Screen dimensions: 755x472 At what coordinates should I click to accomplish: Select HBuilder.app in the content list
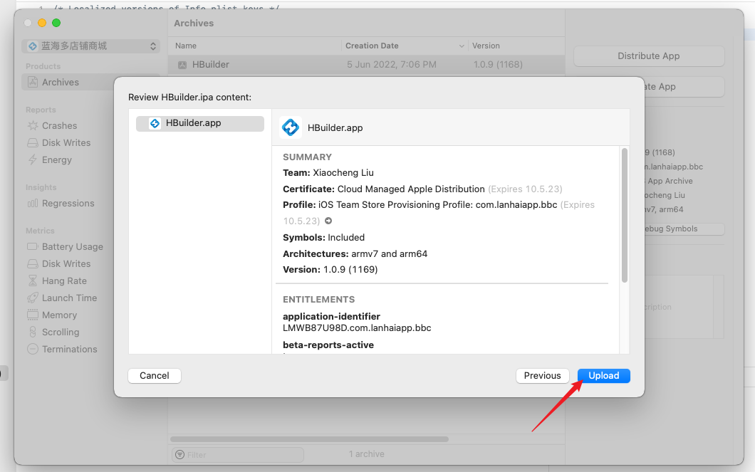[199, 123]
